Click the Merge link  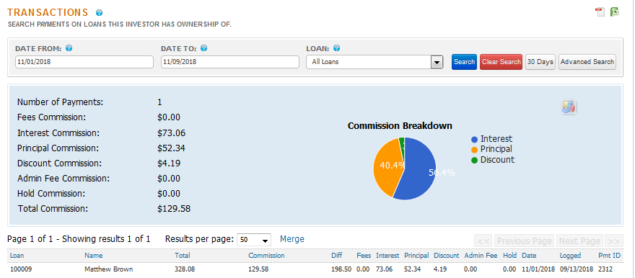292,239
